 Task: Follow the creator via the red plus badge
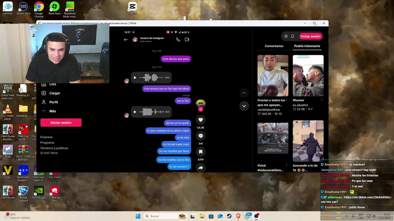200,109
